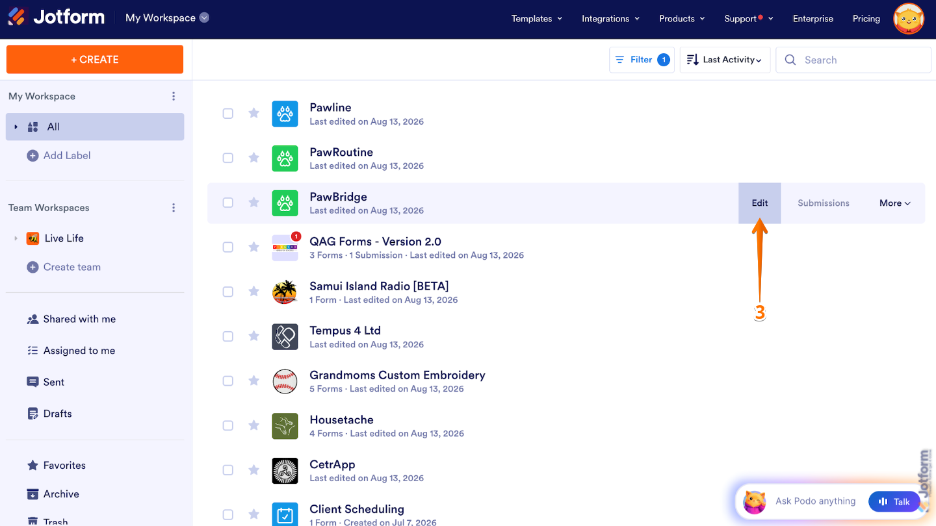
Task: Select the PawBridge checkbox
Action: pos(228,203)
